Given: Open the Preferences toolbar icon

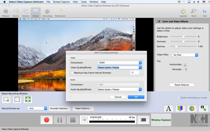Looking at the screenshot, I should [60, 12].
